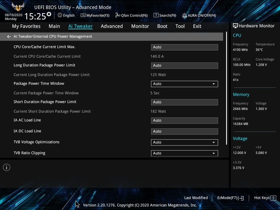Click the '2666 MHz' memory frequency value

coord(240,109)
